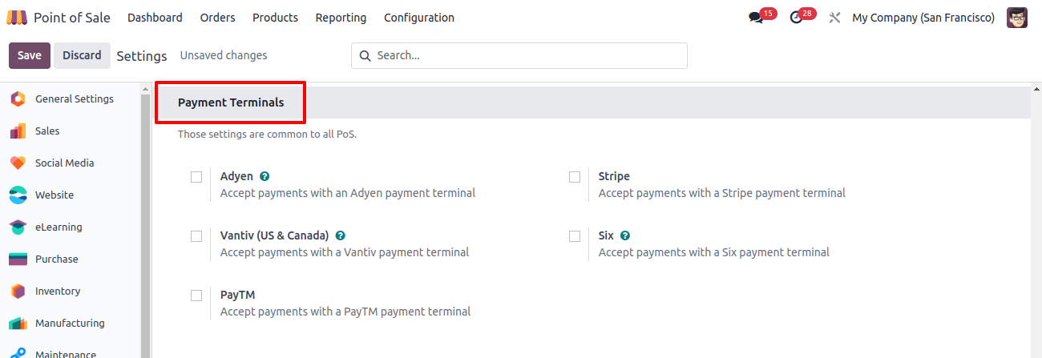Save the settings changes

(x=30, y=55)
